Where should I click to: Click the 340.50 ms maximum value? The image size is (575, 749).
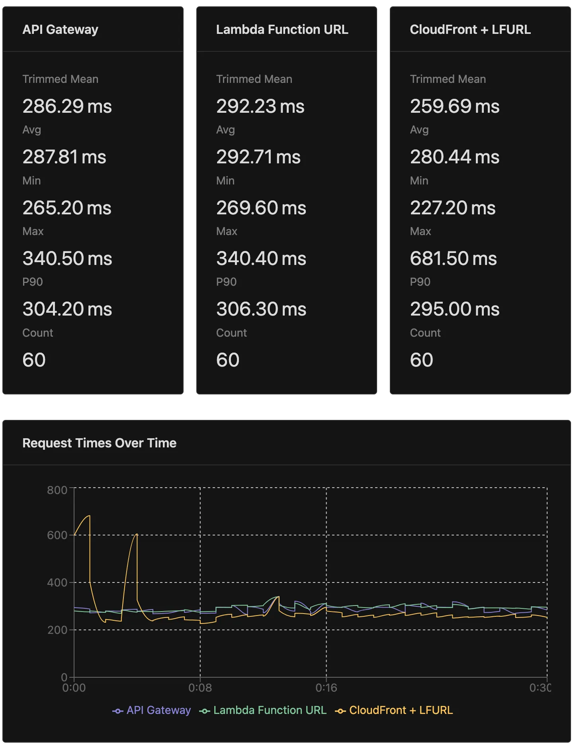point(67,259)
